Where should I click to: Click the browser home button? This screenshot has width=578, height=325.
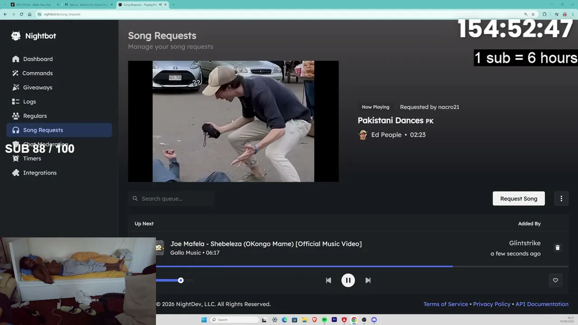29,14
